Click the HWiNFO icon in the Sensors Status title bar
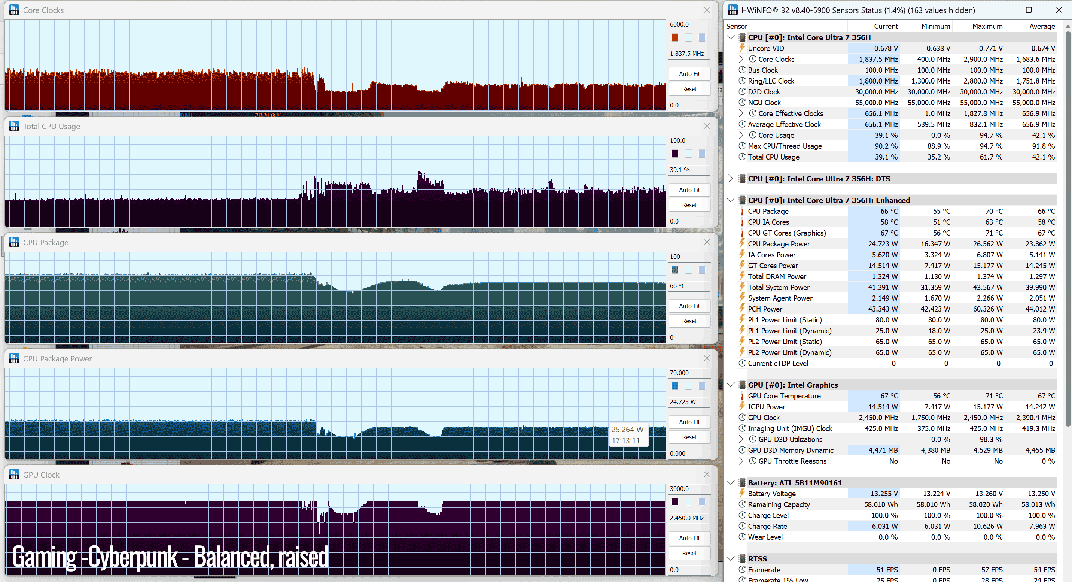1072x582 pixels. point(733,10)
